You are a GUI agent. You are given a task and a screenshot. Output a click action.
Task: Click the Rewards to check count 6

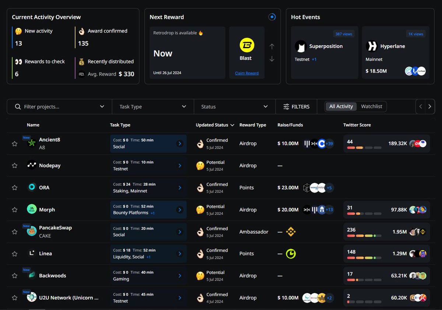coord(17,74)
